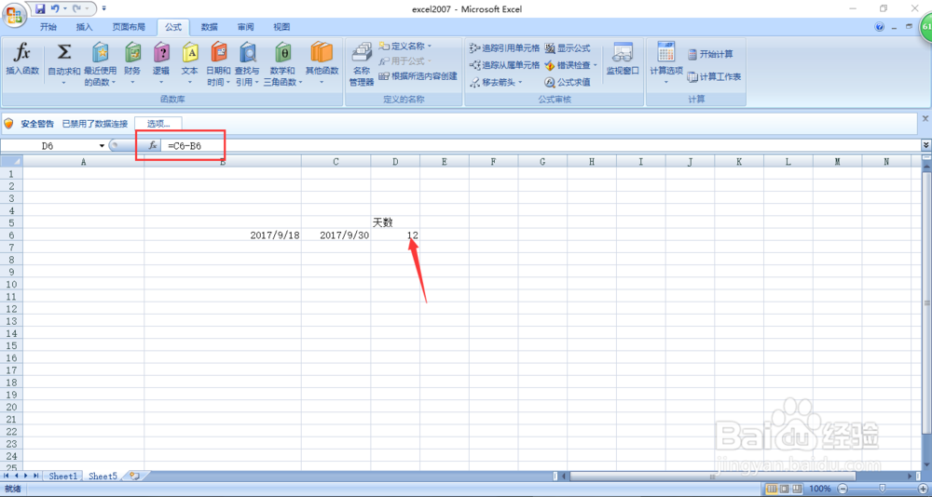Image resolution: width=932 pixels, height=497 pixels.
Task: Click the zoom out minus button
Action: point(843,489)
